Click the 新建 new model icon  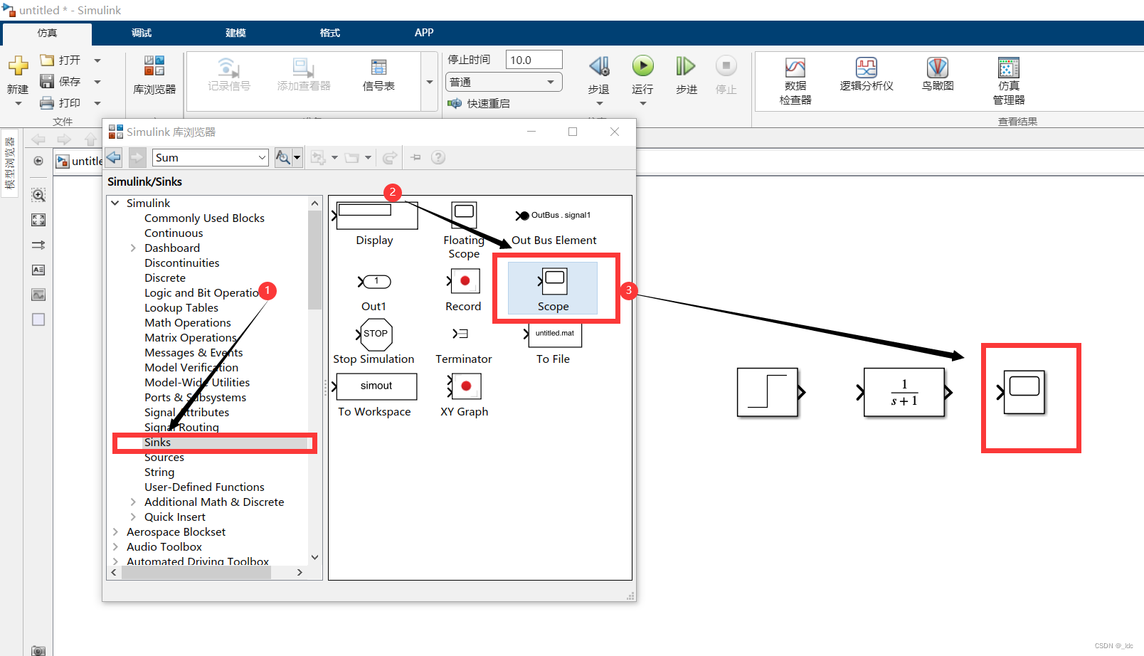click(18, 66)
